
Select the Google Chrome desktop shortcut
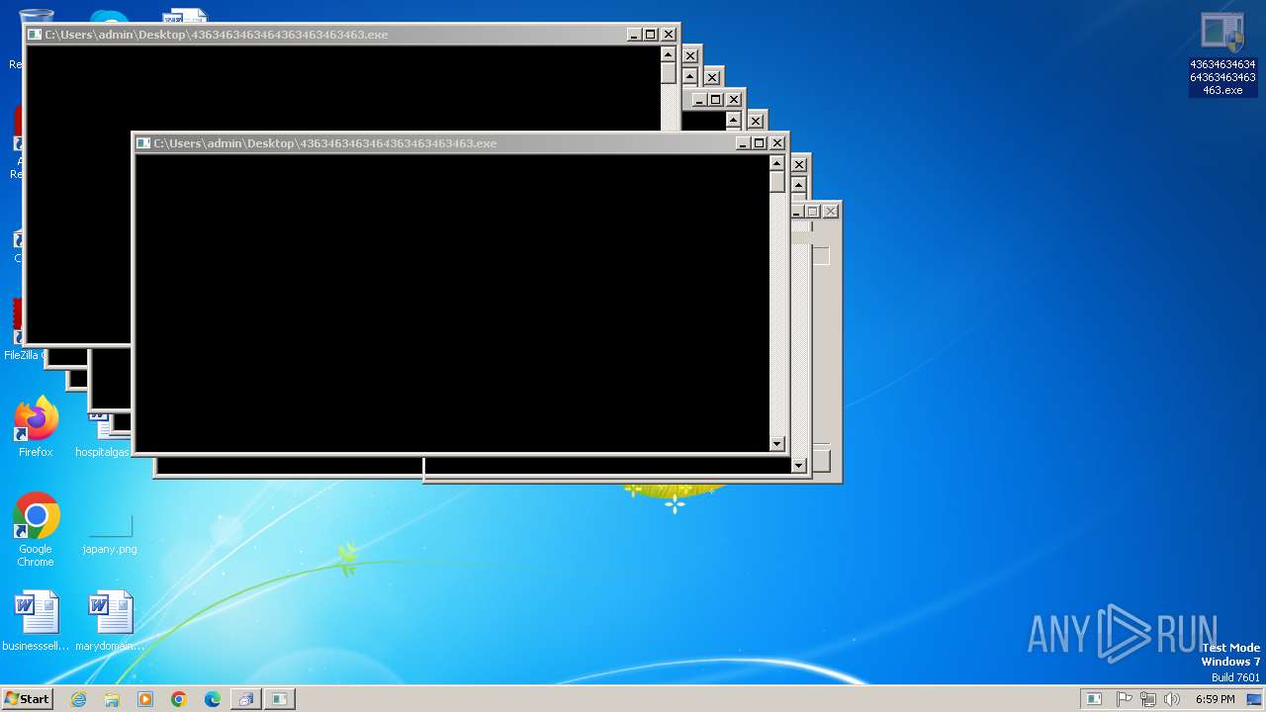(x=36, y=530)
